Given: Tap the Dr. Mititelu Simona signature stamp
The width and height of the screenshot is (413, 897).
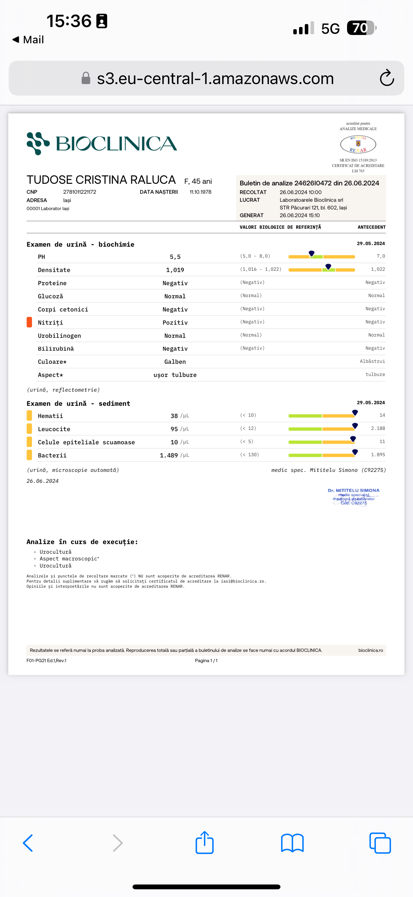Looking at the screenshot, I should 353,497.
